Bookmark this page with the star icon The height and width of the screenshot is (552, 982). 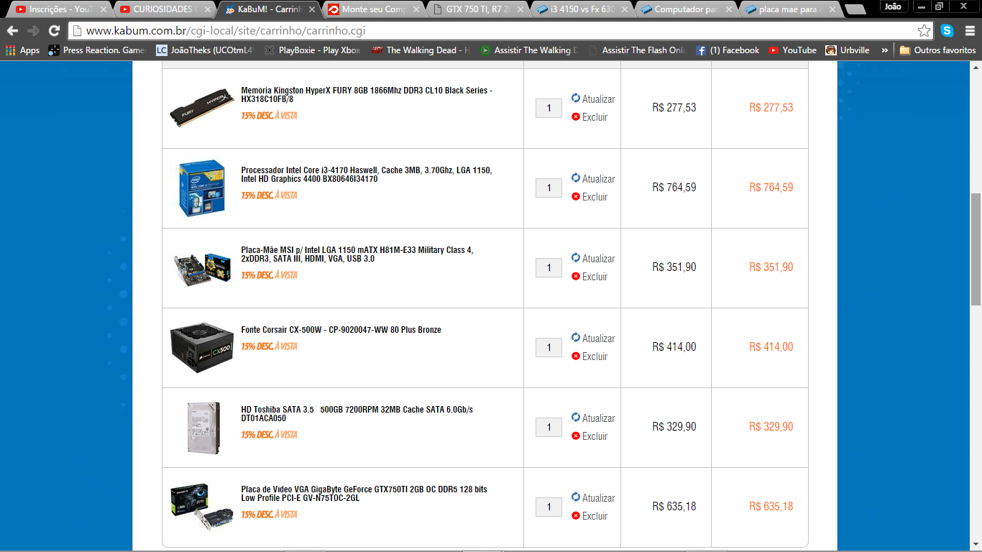(924, 31)
